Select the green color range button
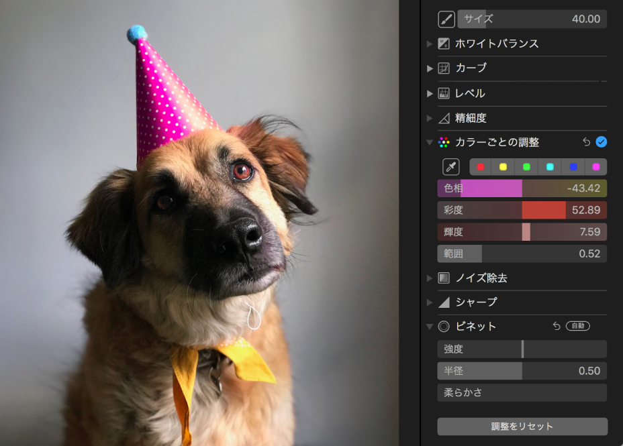 tap(526, 166)
